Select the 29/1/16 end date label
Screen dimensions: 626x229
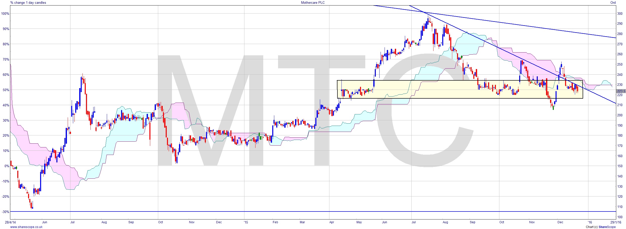coord(616,222)
